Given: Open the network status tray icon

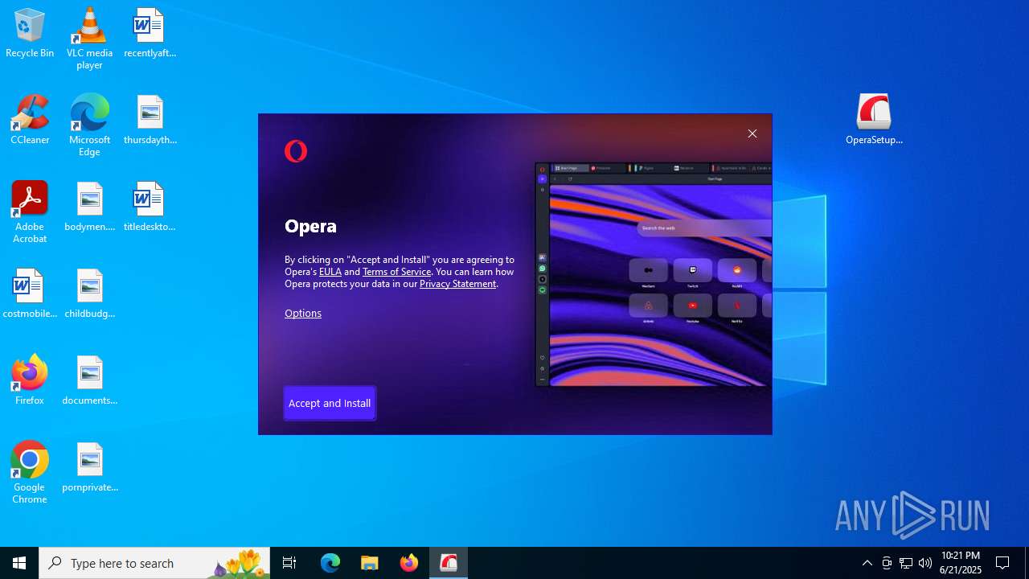Looking at the screenshot, I should pos(906,563).
